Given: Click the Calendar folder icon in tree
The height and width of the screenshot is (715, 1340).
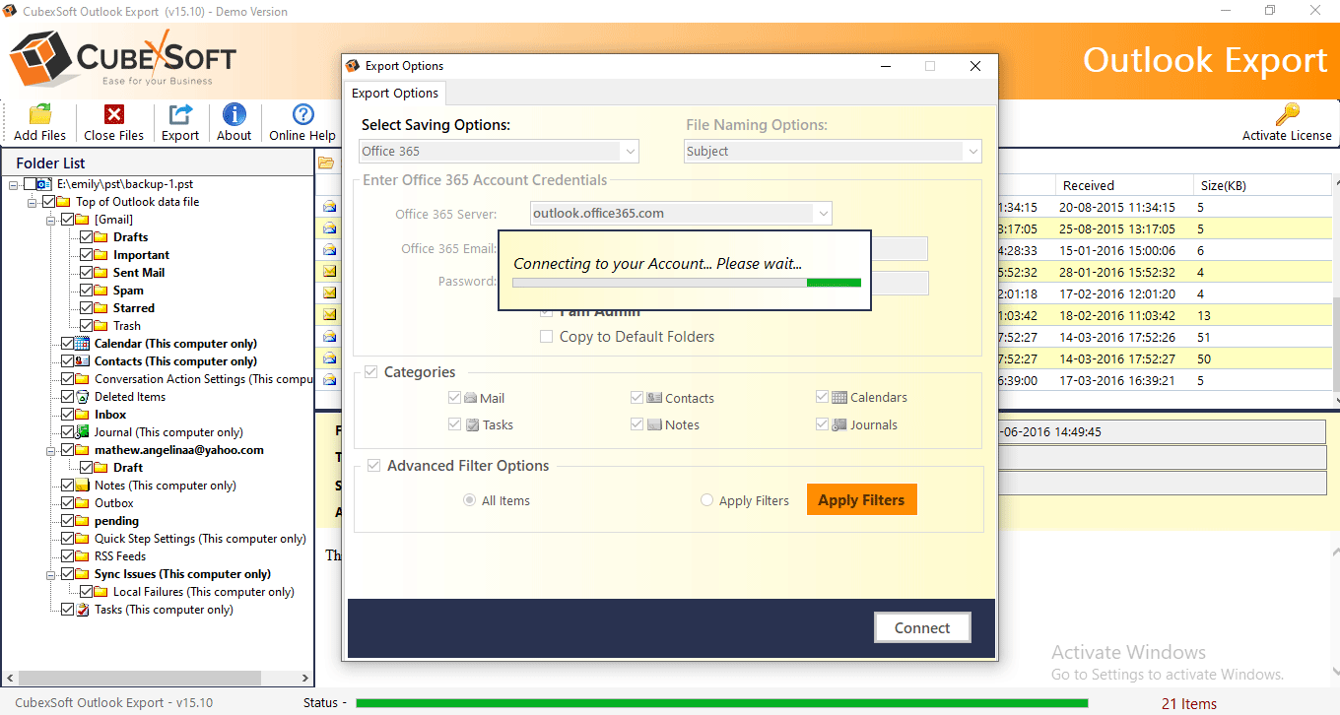Looking at the screenshot, I should pos(83,344).
